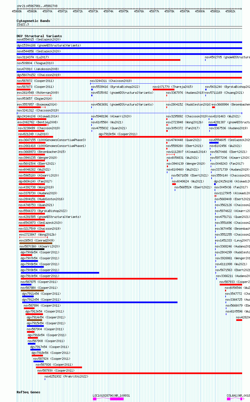This screenshot has width=250, height=402.
Task: Click red bar under nsv587926
Action: 59,367
